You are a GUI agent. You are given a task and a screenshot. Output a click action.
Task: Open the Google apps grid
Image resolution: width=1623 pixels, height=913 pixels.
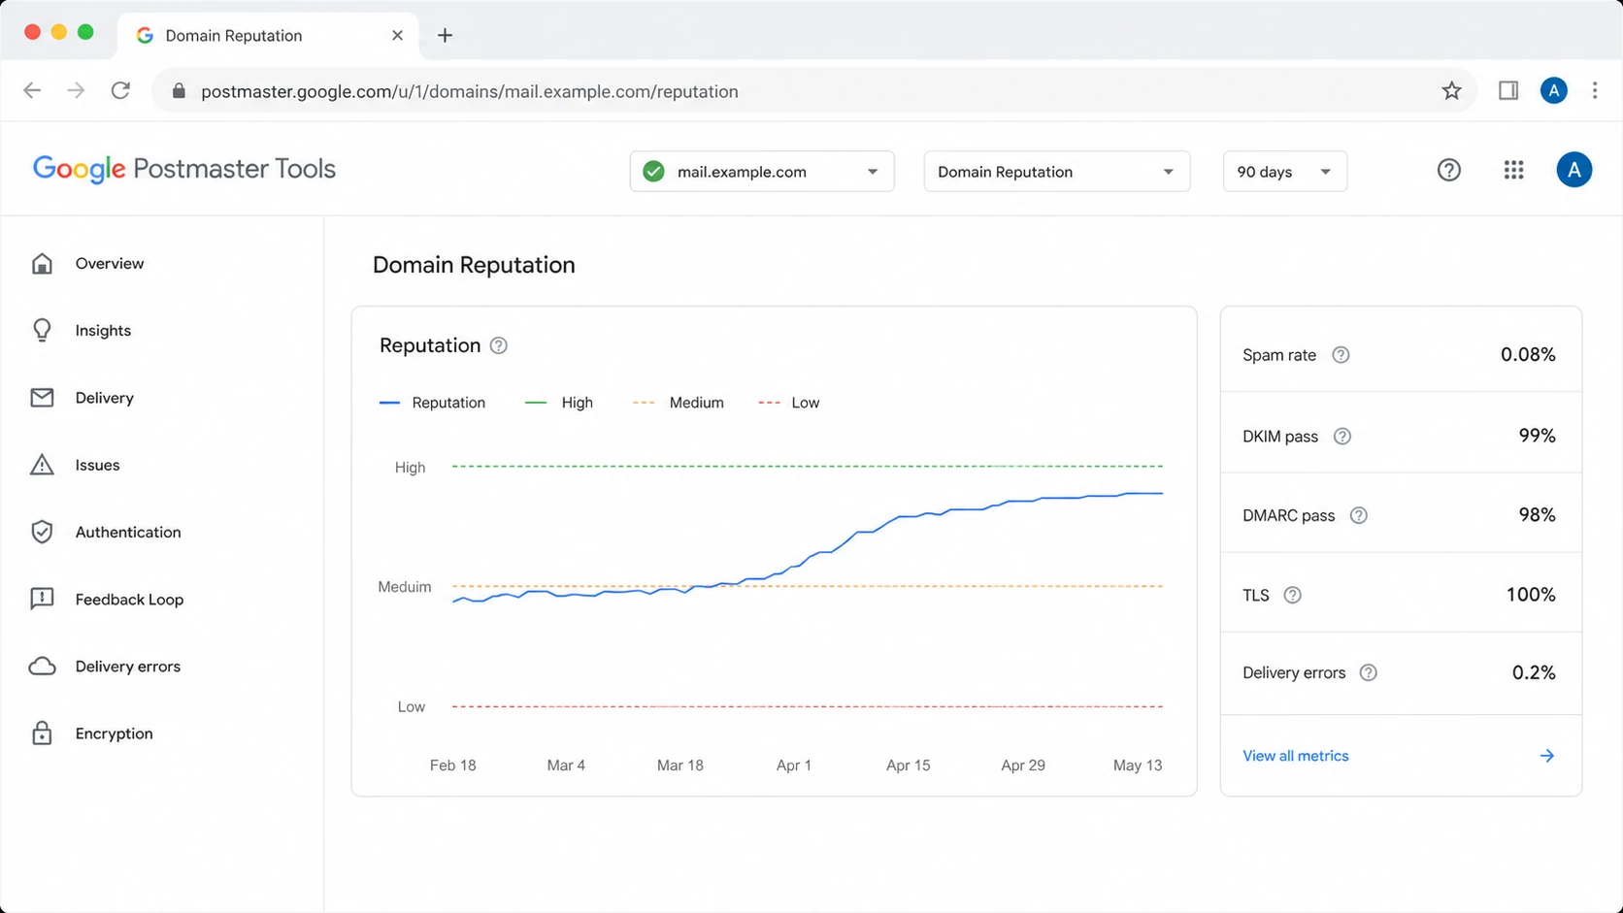pyautogui.click(x=1513, y=170)
